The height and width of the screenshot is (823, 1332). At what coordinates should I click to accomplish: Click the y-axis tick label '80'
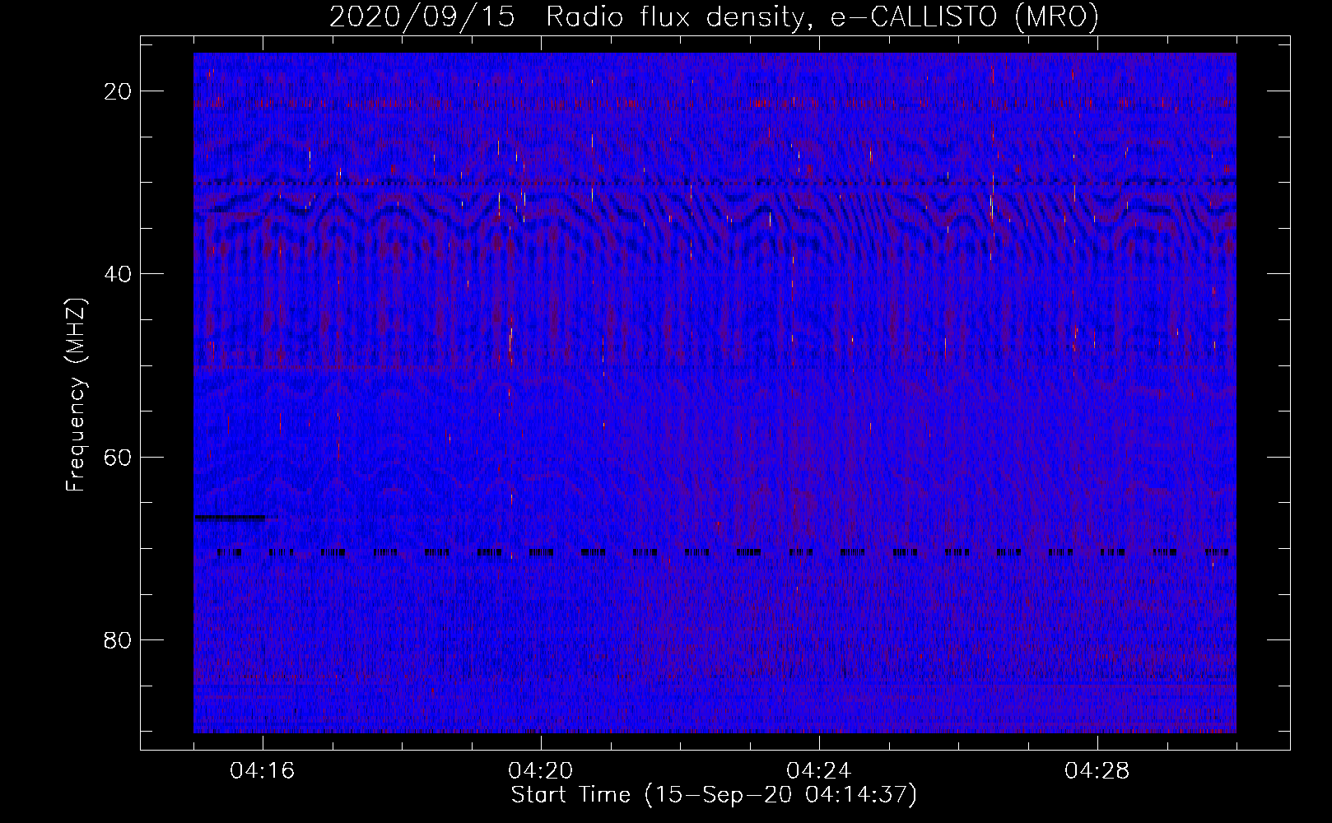[119, 639]
